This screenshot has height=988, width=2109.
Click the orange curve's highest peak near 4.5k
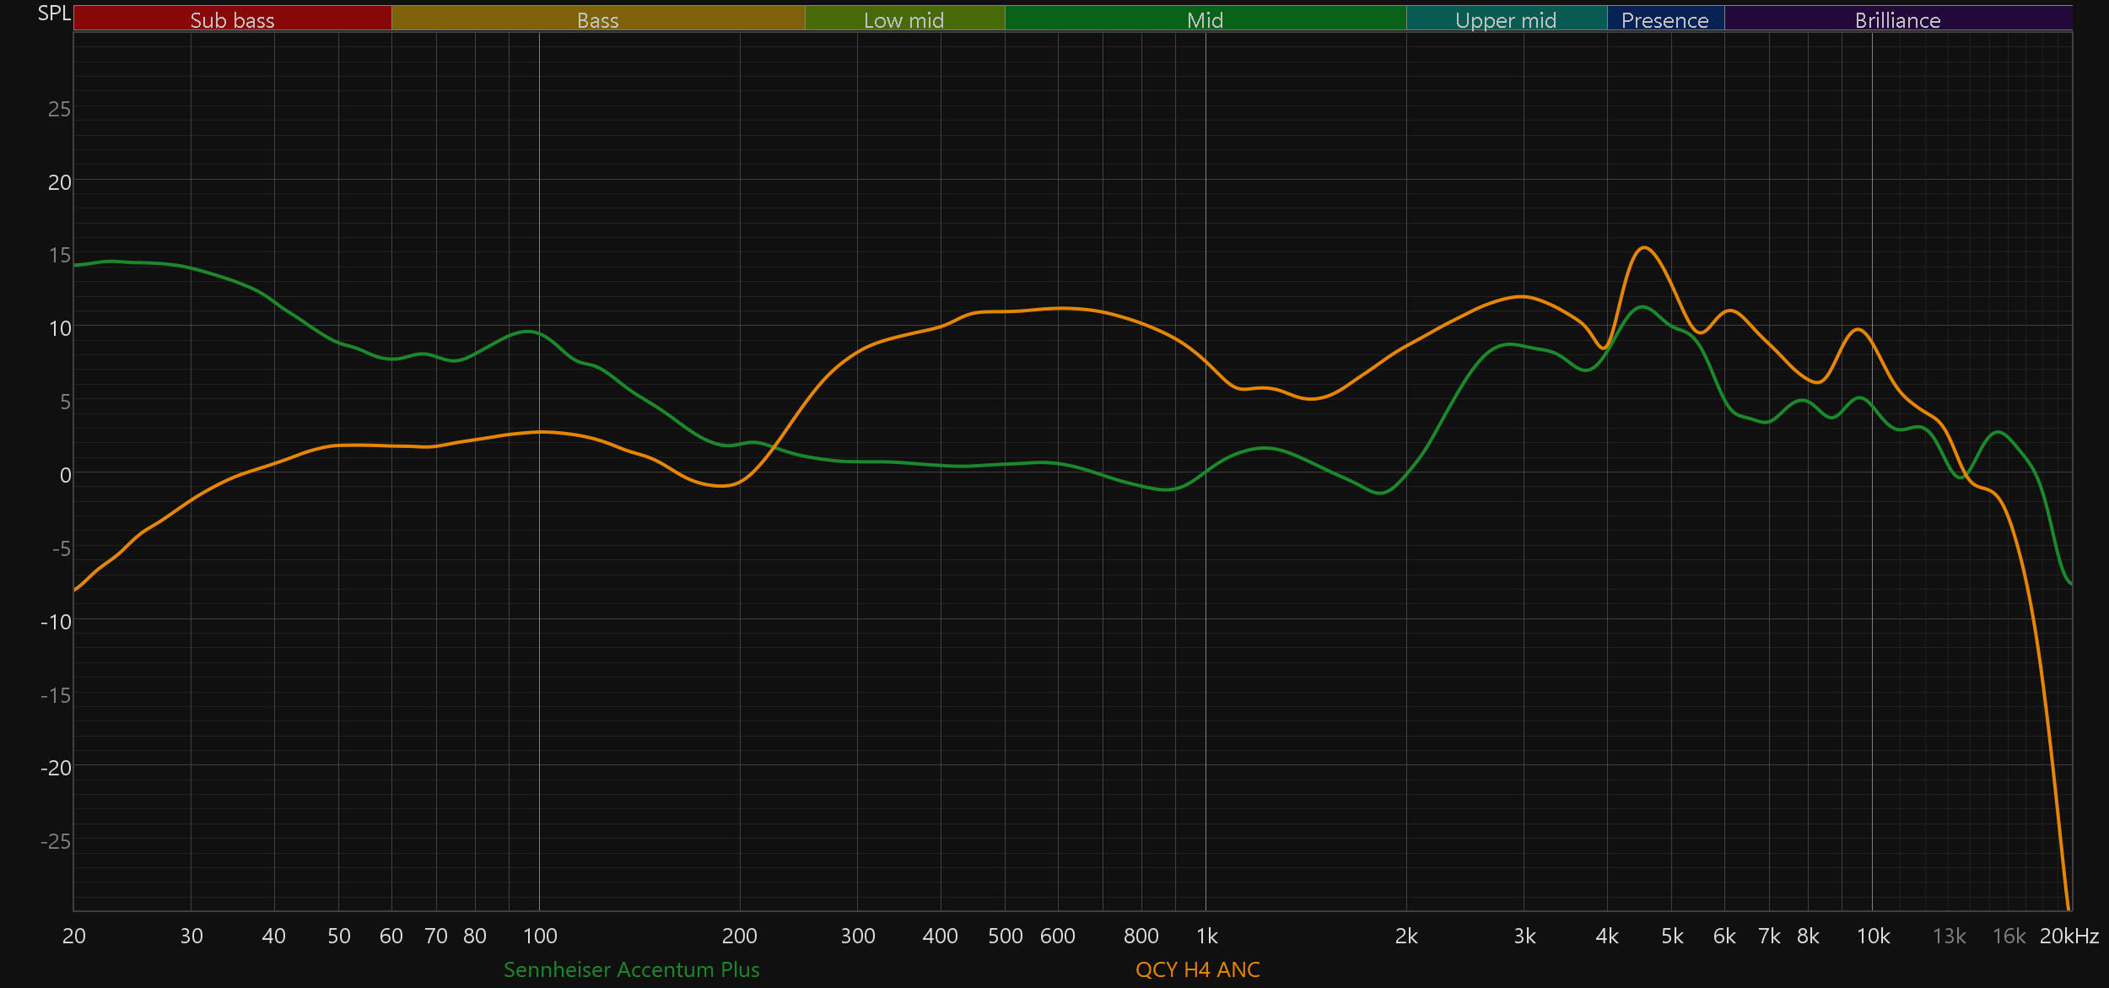(x=1644, y=248)
